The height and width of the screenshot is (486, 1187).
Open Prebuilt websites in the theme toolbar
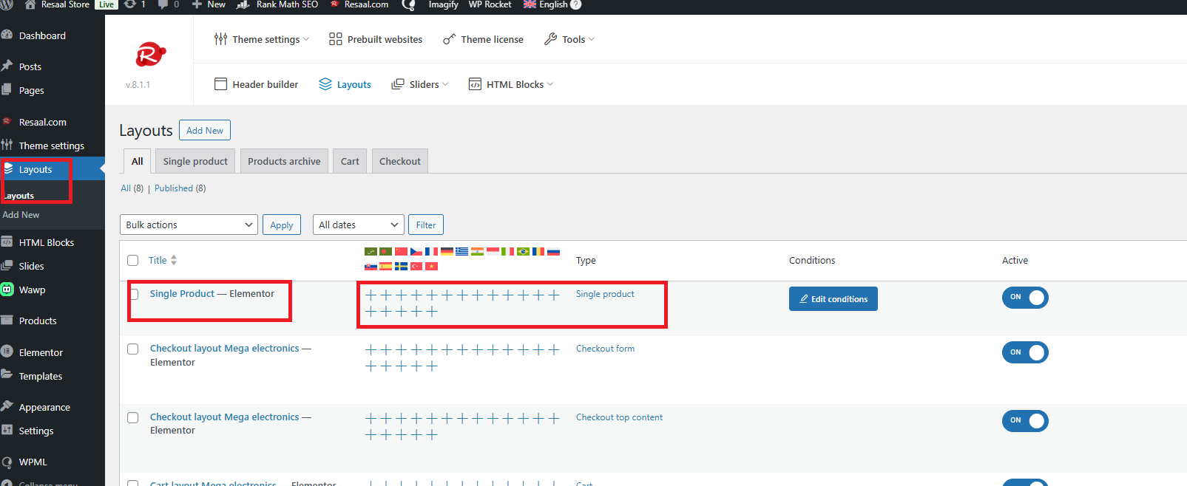(376, 39)
